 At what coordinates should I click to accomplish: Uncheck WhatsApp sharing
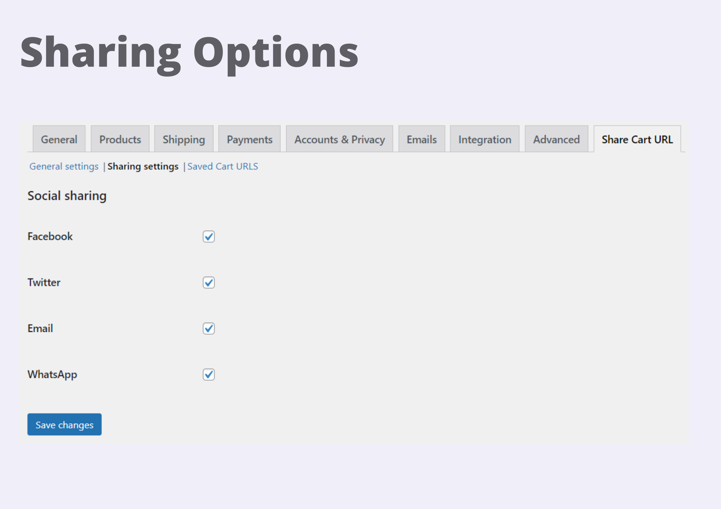tap(208, 375)
